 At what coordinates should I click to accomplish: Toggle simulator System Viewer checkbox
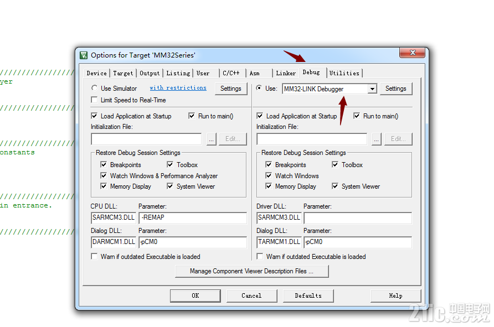pyautogui.click(x=170, y=186)
